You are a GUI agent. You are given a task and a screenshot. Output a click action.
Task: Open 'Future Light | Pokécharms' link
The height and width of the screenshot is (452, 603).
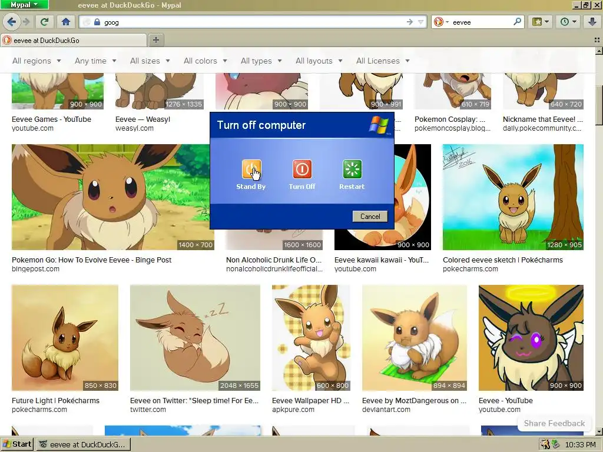[55, 400]
